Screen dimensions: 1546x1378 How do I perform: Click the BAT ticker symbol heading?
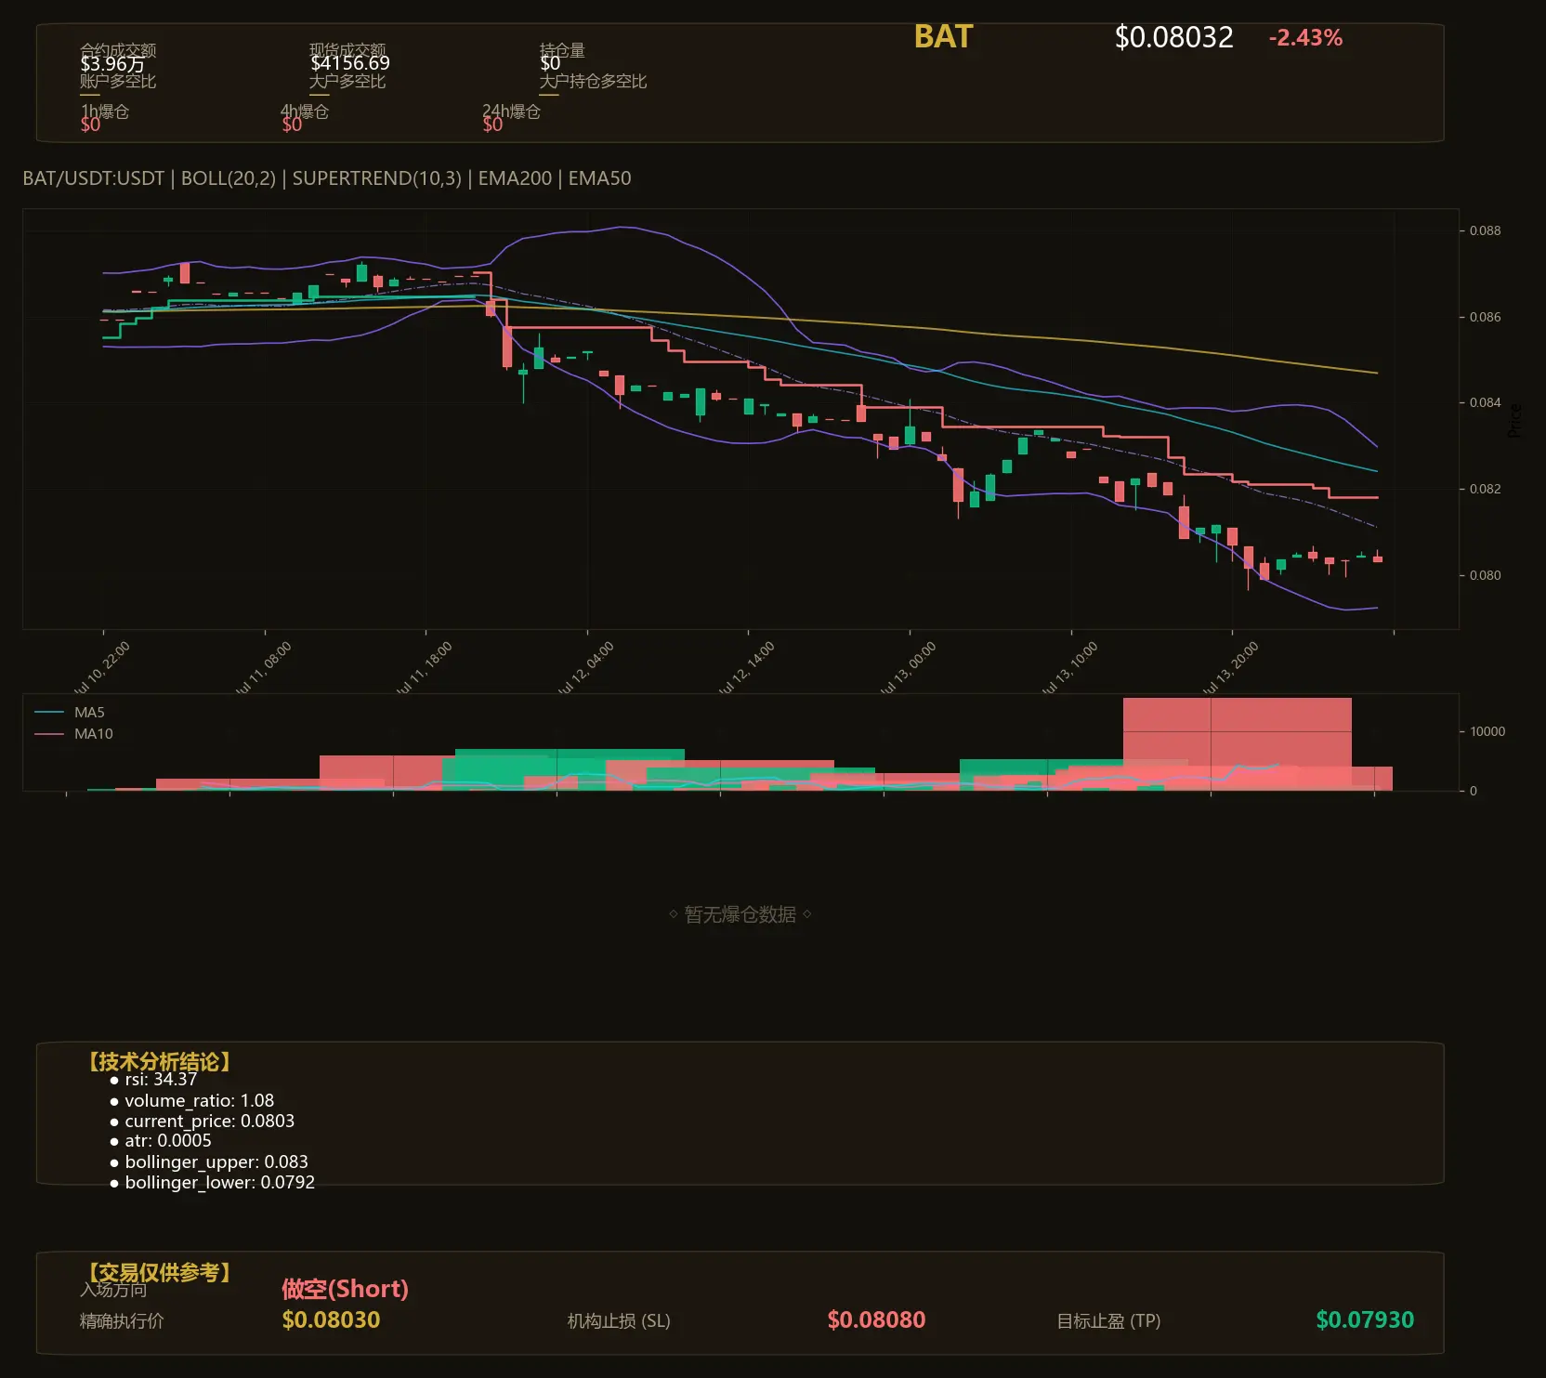[943, 37]
